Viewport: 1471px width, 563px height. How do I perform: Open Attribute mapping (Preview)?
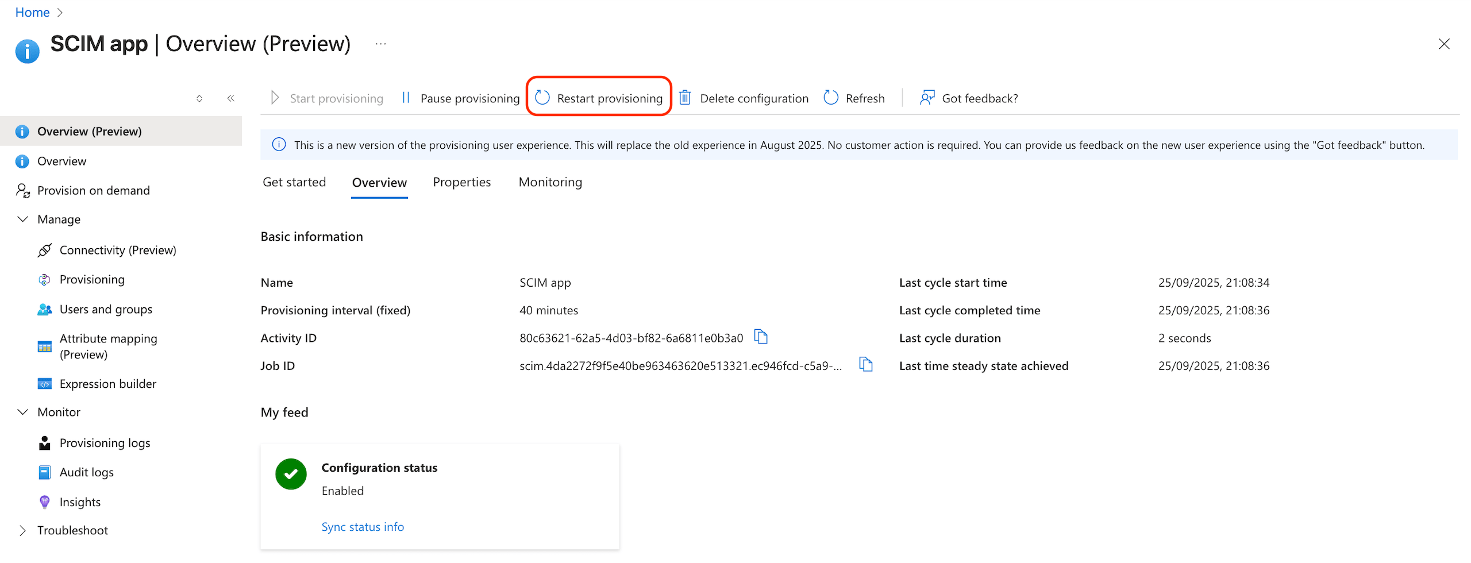click(x=108, y=346)
